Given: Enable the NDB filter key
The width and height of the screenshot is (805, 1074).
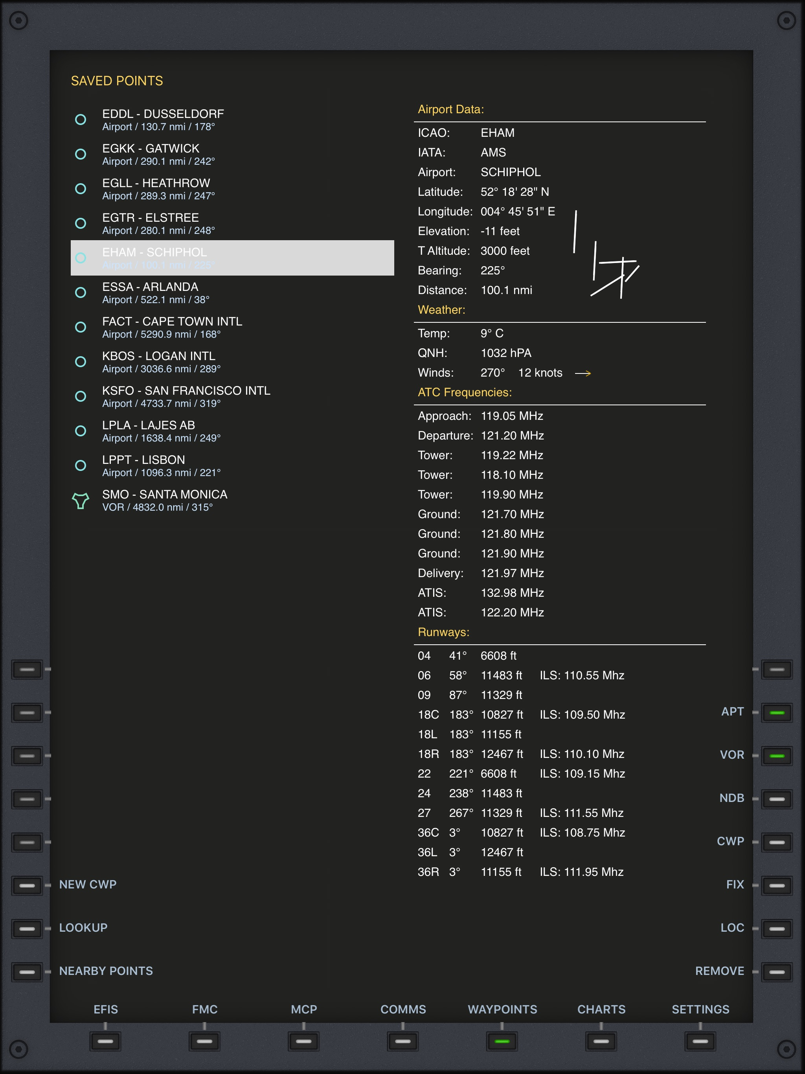Looking at the screenshot, I should tap(777, 799).
